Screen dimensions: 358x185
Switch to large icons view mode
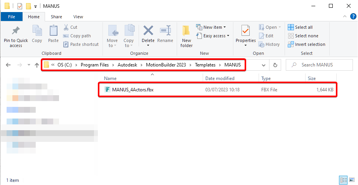(351, 180)
